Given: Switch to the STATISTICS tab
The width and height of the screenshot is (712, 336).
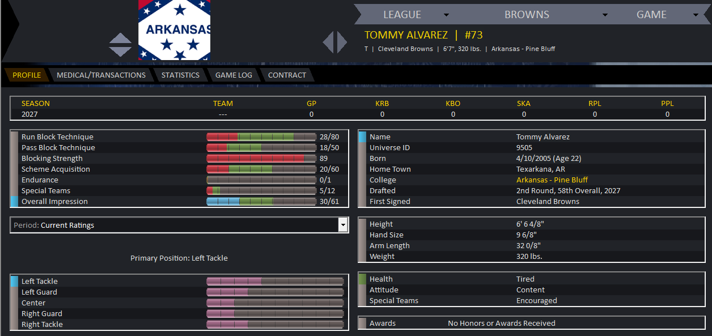Looking at the screenshot, I should click(x=180, y=75).
